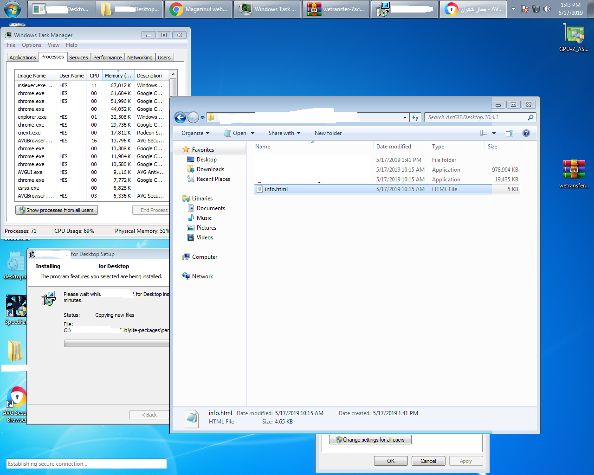594x475 pixels.
Task: Click the search magnifier icon in Explorer
Action: (530, 117)
